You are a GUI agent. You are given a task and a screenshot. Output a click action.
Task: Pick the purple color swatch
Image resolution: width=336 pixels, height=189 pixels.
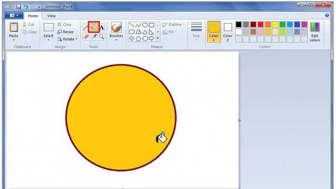point(304,24)
